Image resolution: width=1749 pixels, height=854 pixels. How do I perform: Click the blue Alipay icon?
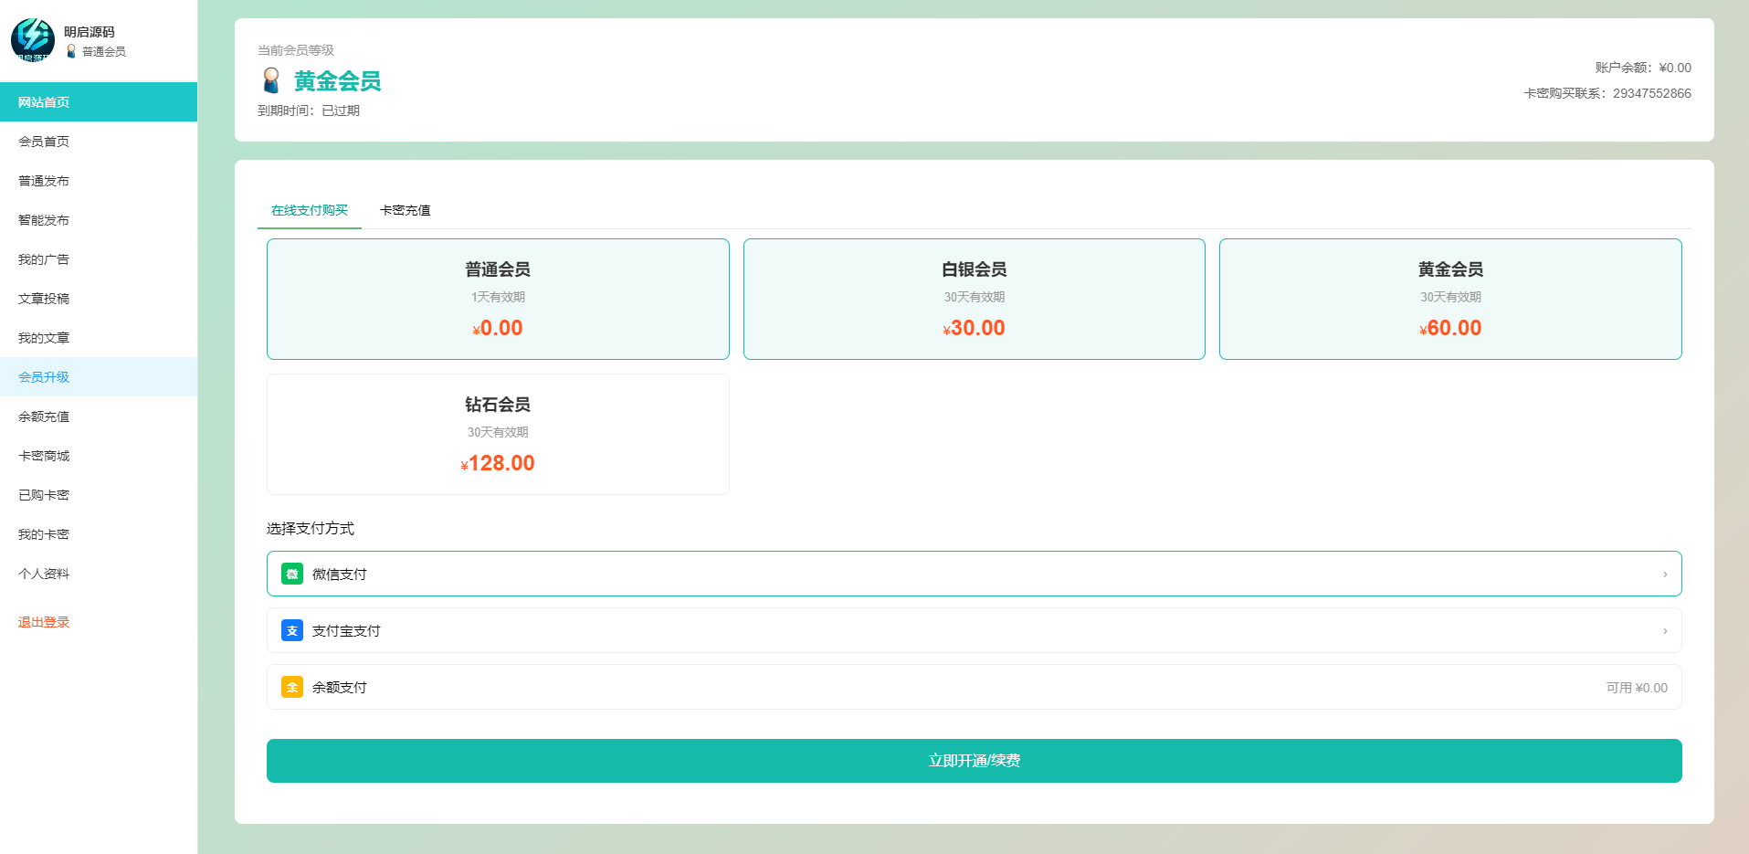[x=292, y=630]
